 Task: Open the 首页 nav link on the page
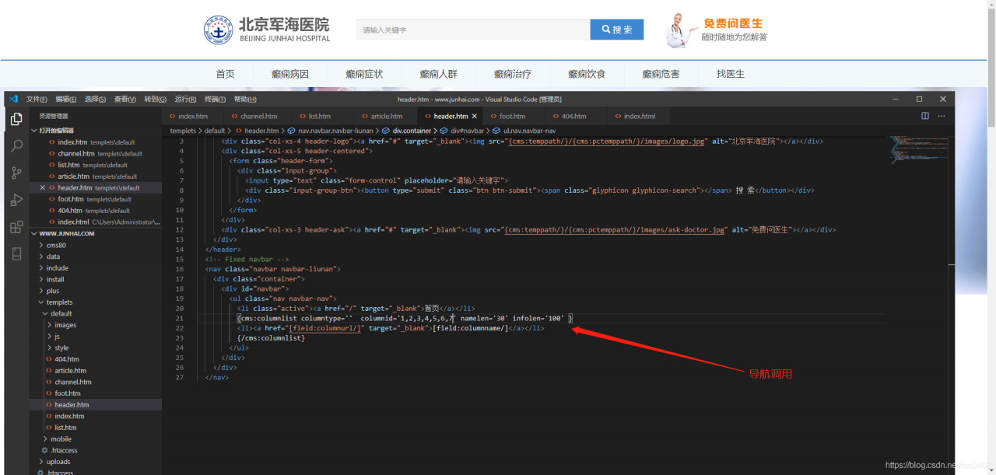225,74
